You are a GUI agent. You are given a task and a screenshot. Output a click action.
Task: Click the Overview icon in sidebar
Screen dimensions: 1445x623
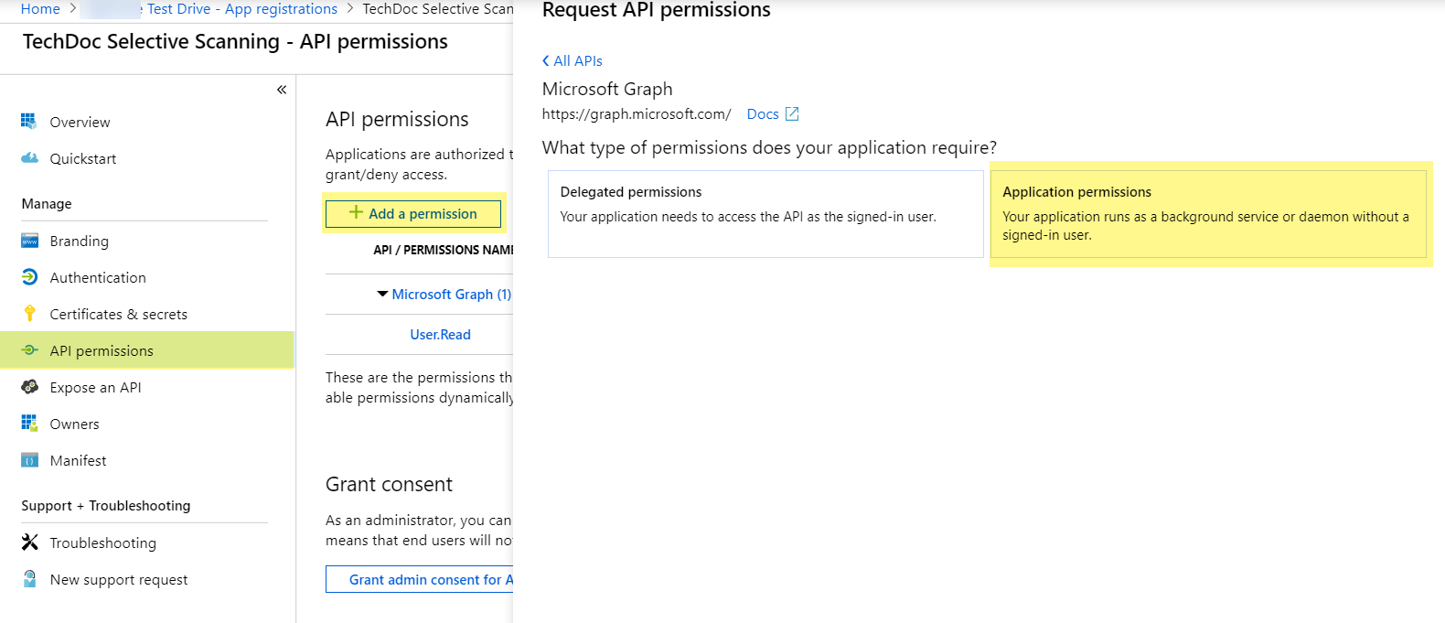coord(29,122)
